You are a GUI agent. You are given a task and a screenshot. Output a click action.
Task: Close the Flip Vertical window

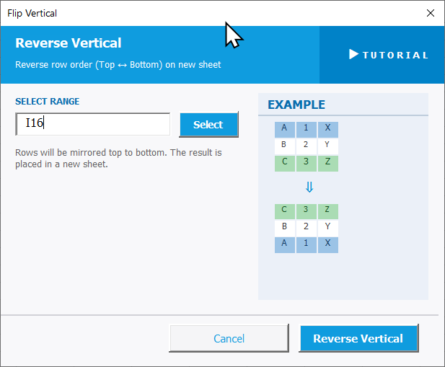tap(431, 13)
